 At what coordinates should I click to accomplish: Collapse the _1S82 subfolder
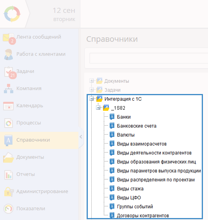(98, 108)
